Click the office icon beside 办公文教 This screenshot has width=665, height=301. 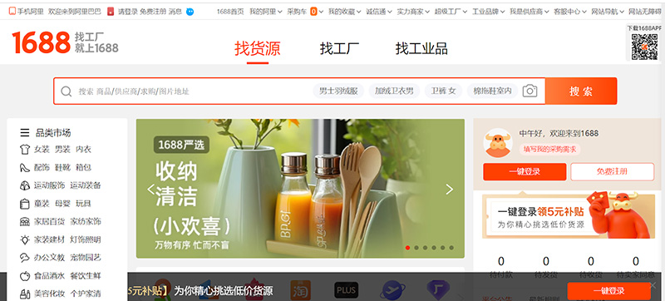pyautogui.click(x=25, y=257)
